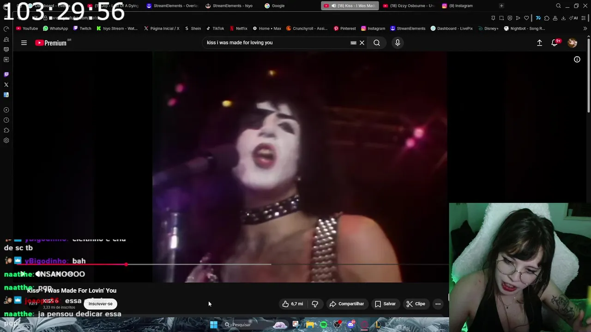Open Twitch in the browser sidebar

[x=6, y=74]
